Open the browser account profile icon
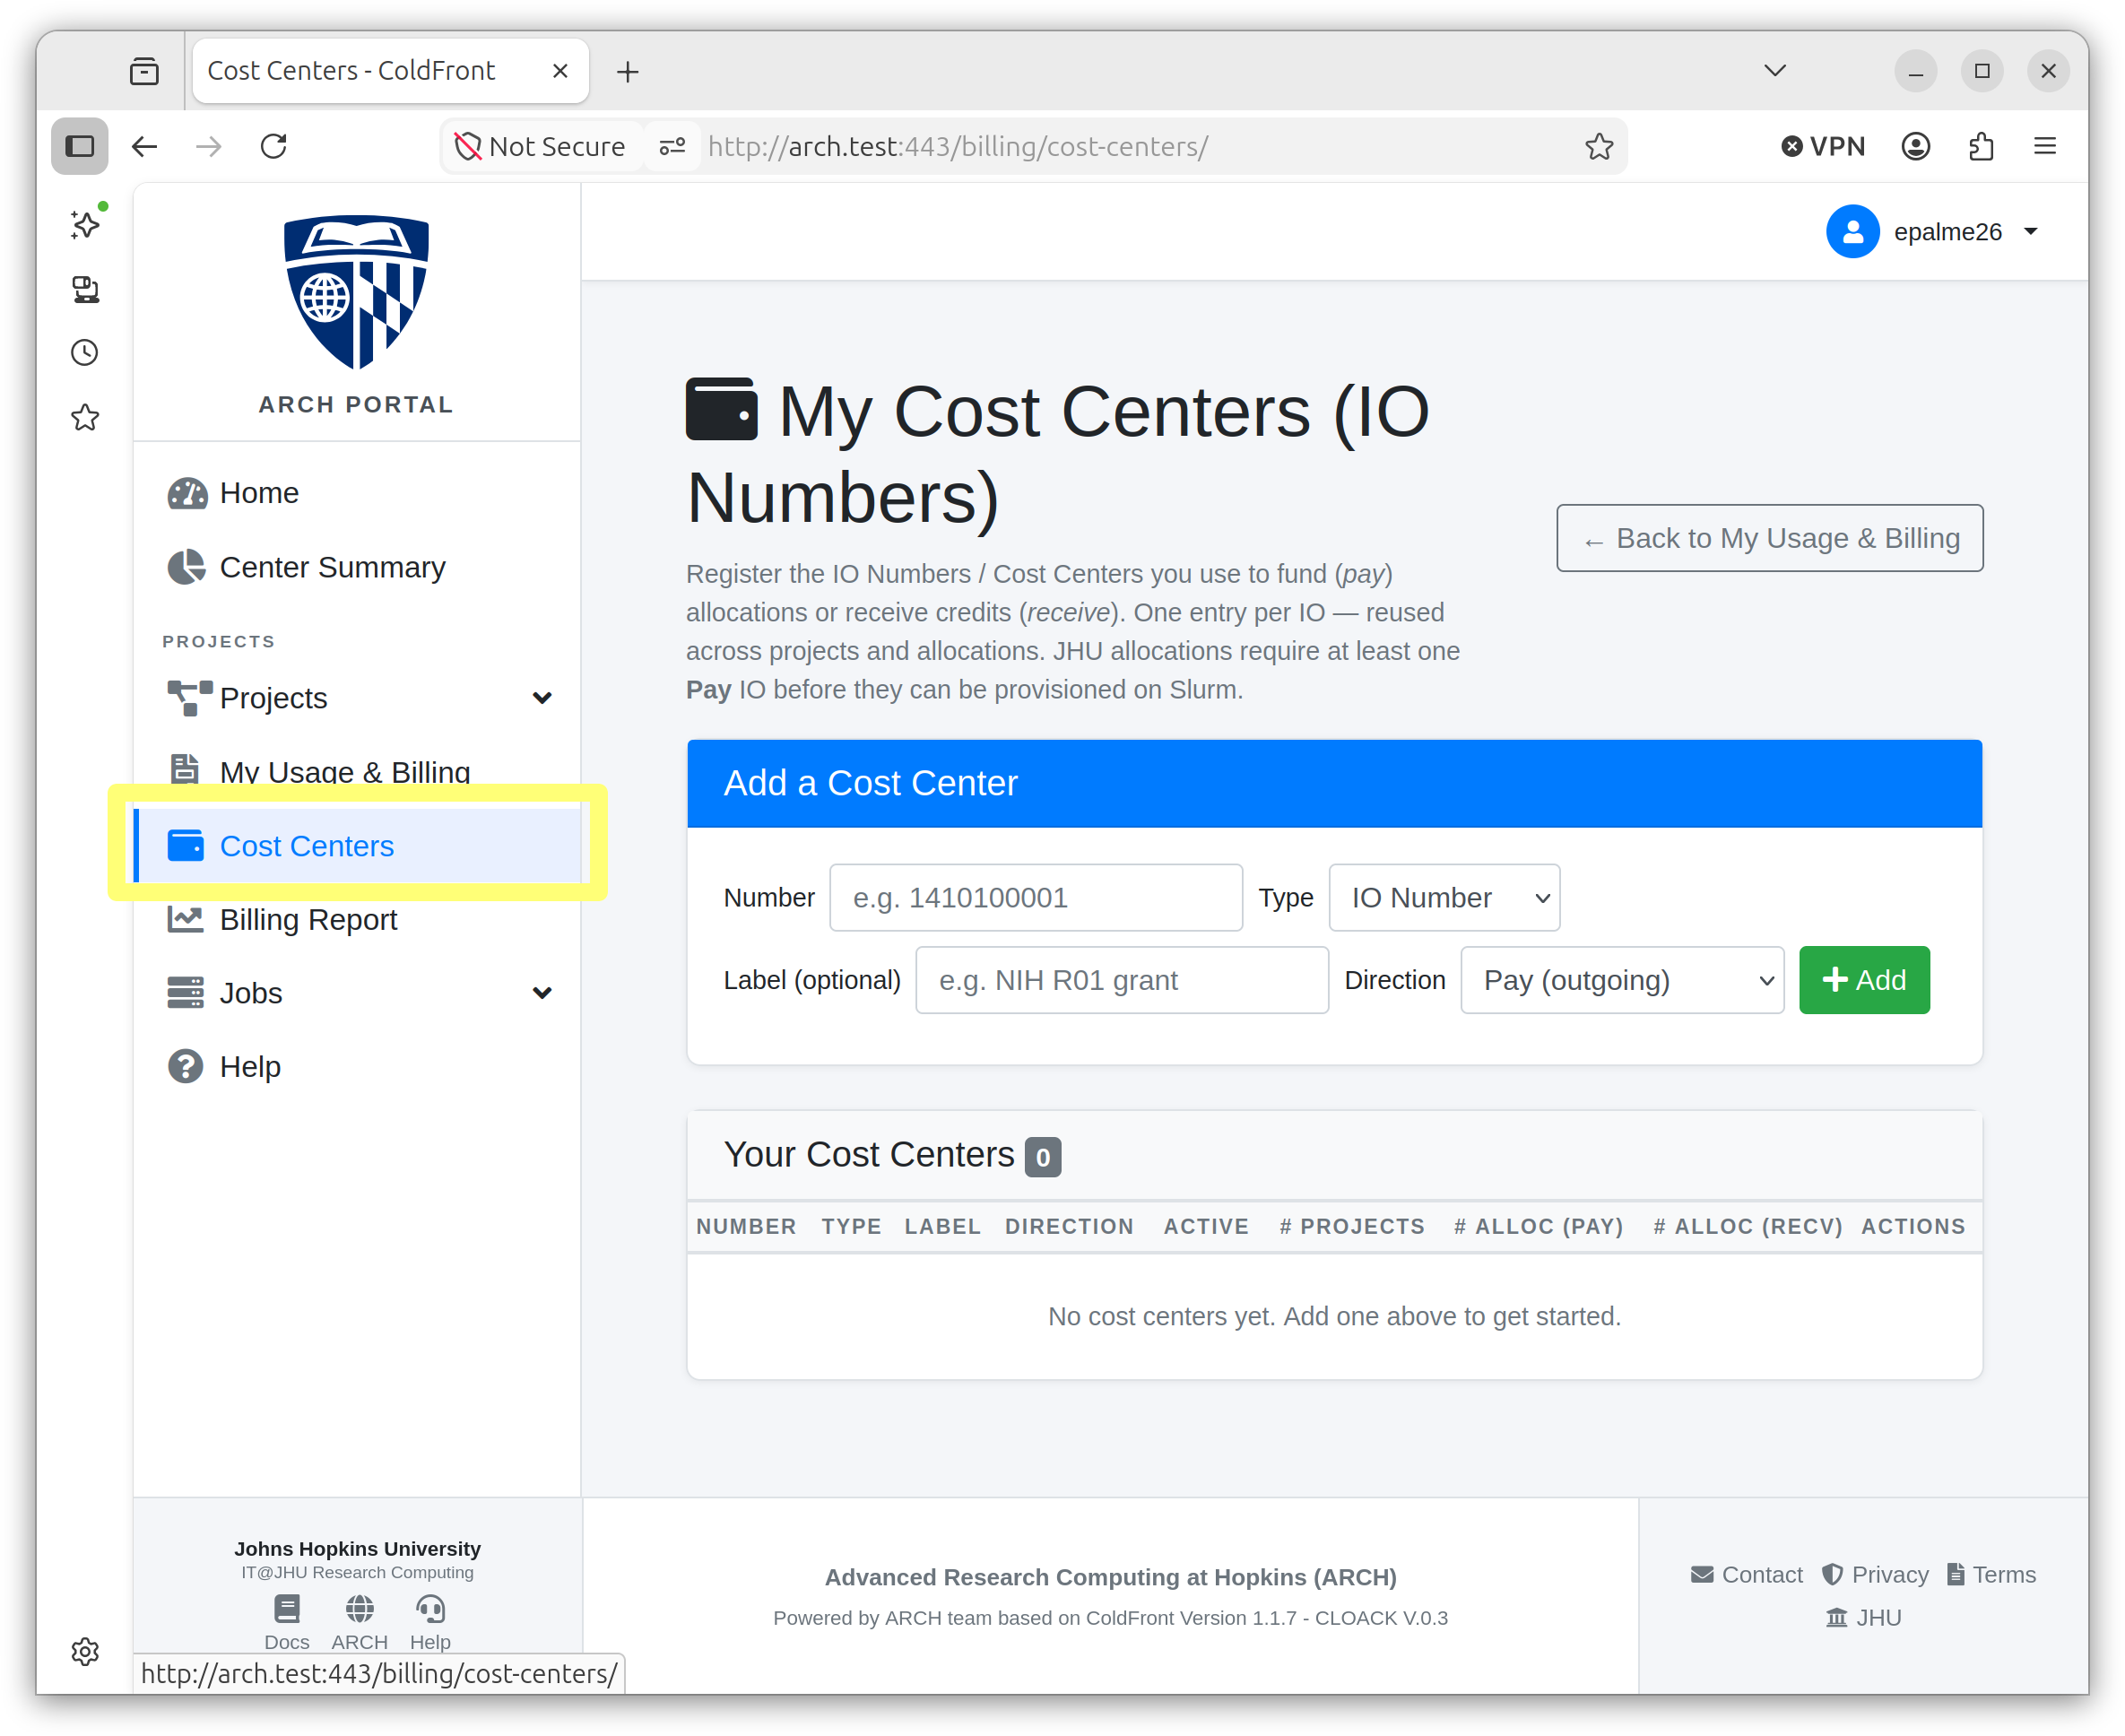This screenshot has height=1736, width=2125. point(1916,146)
